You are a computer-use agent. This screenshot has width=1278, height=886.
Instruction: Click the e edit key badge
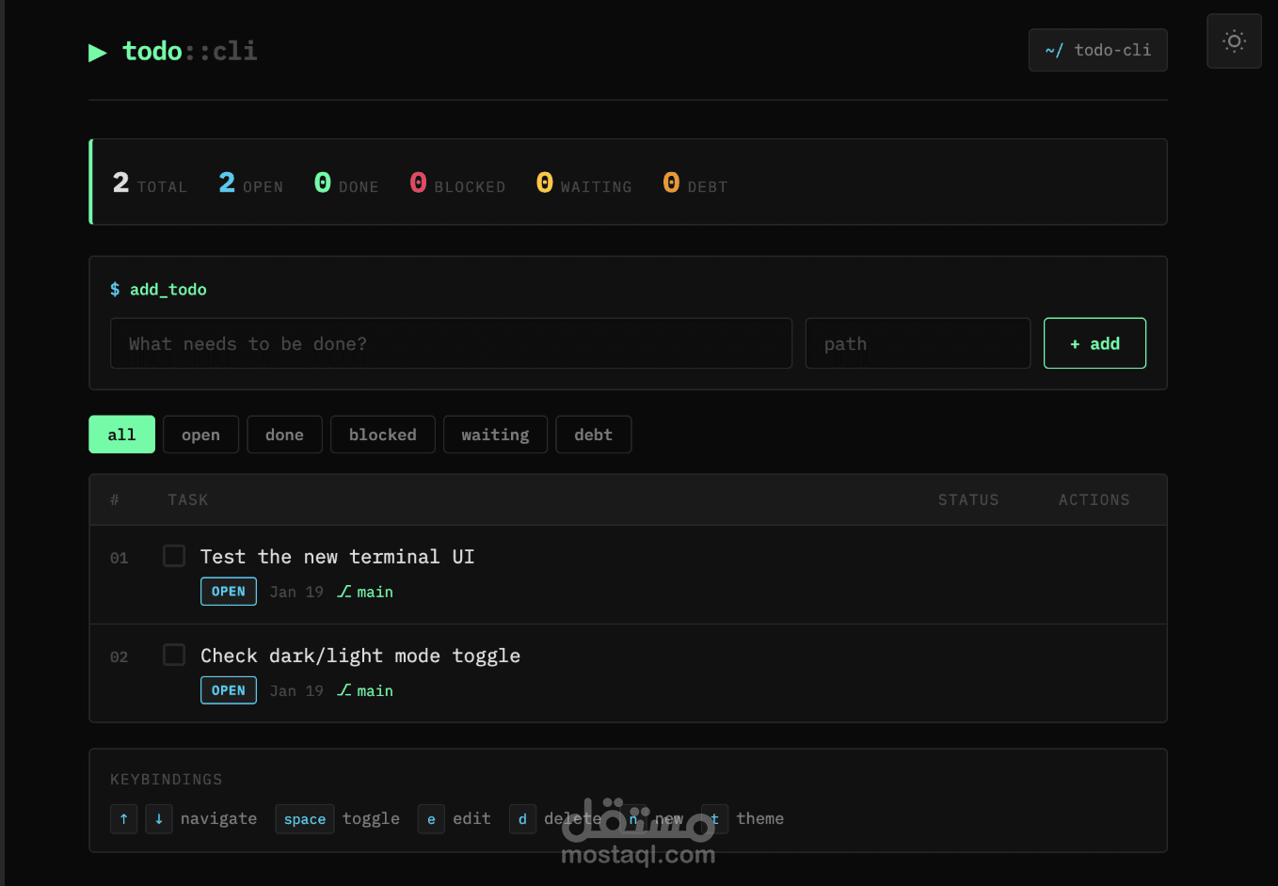pos(431,819)
